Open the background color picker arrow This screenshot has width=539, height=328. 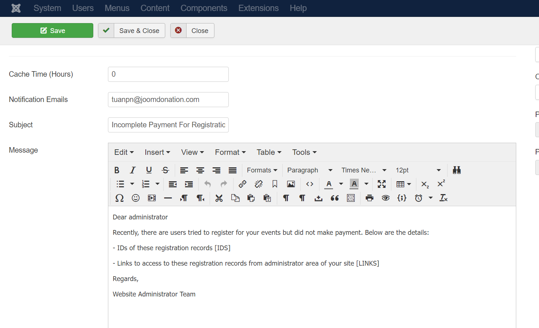[x=366, y=184]
